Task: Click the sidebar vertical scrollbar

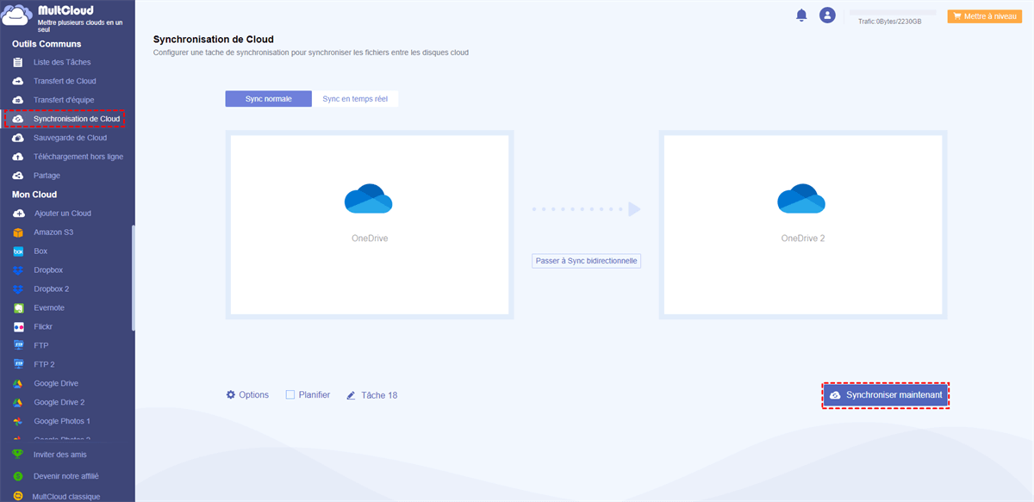Action: (133, 277)
